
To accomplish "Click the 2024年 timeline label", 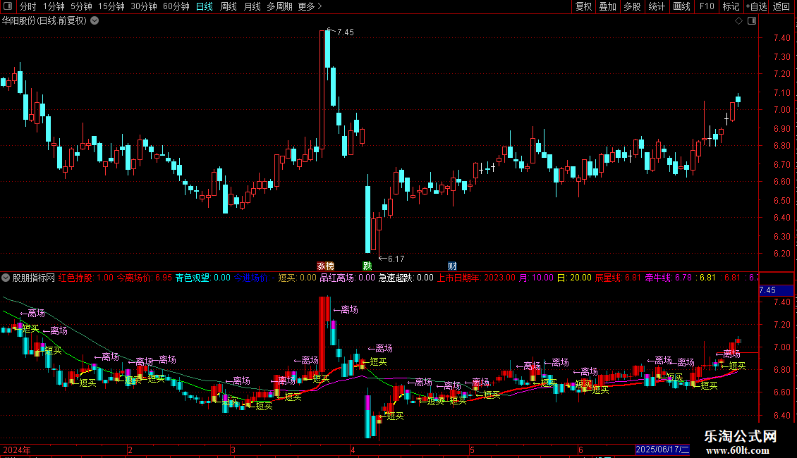I will 17,450.
